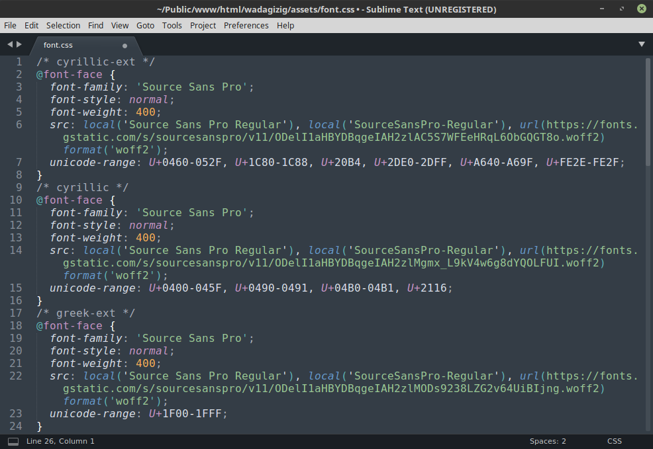Click the /* cyrillic */ comment
This screenshot has width=653, height=449.
pyautogui.click(x=83, y=188)
